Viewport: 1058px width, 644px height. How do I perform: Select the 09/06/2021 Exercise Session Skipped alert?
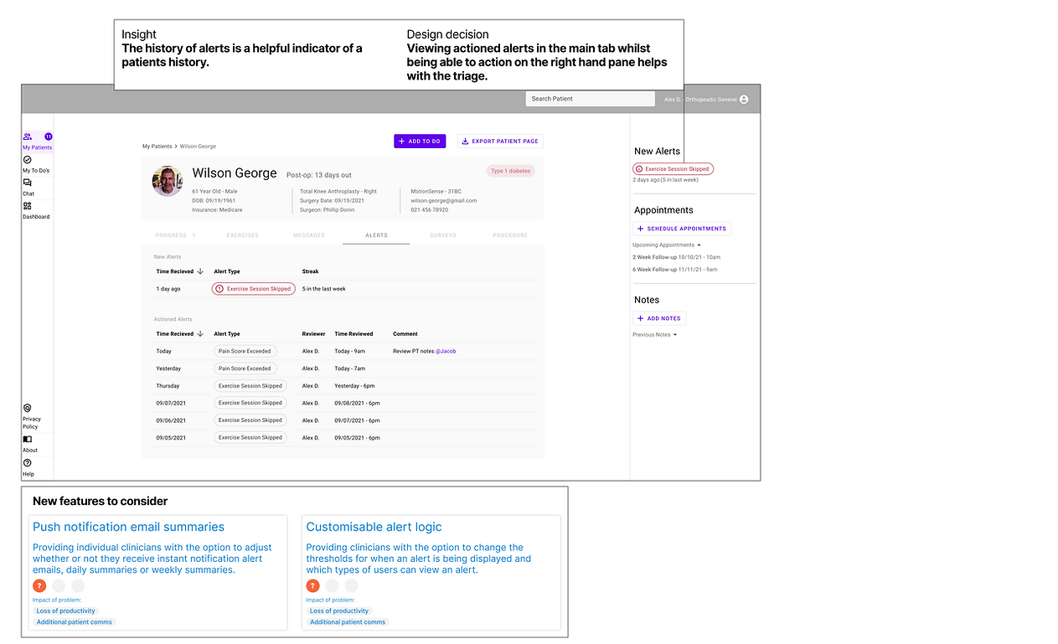tap(250, 420)
